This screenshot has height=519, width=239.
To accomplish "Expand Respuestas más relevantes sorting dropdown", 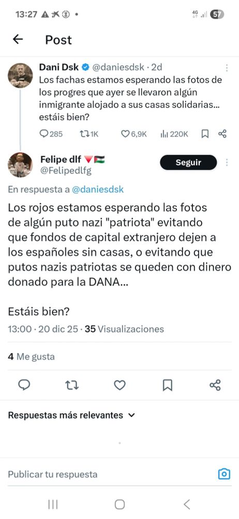I will 71,415.
